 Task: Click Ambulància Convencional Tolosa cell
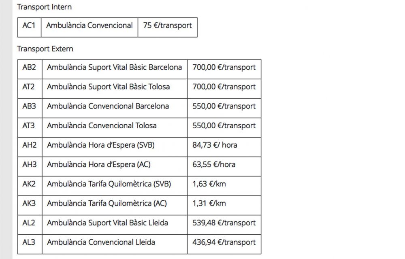tap(102, 125)
